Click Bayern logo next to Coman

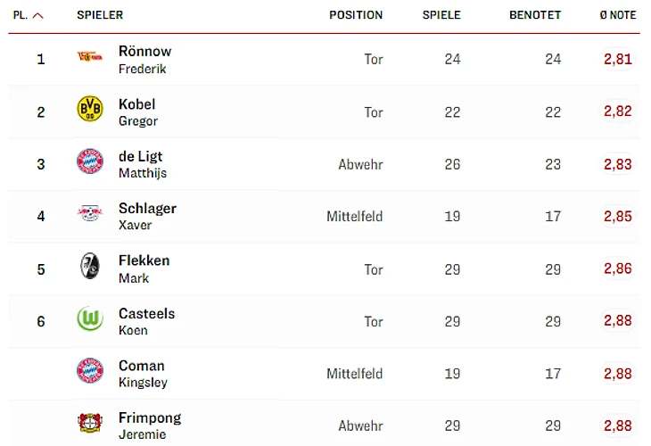(x=89, y=371)
